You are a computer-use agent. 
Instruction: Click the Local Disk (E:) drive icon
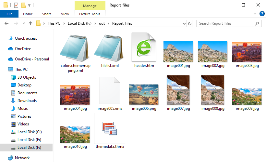[x=13, y=140]
